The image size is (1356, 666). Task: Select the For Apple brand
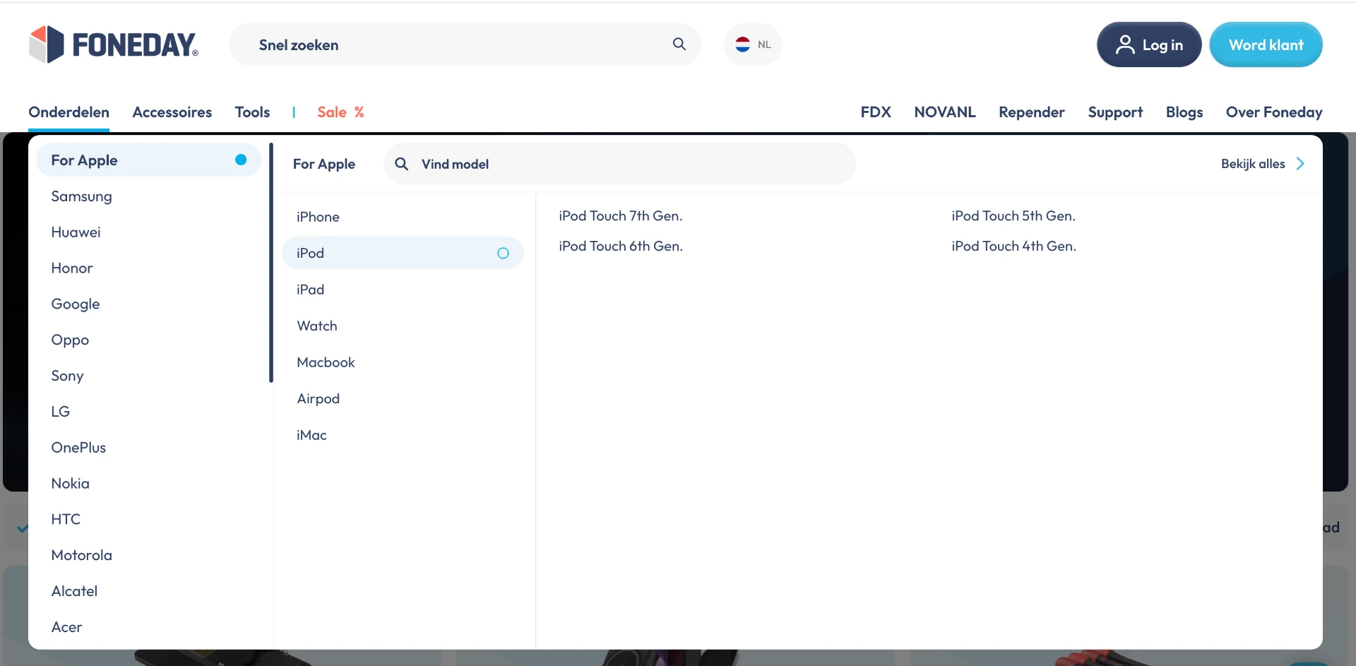pyautogui.click(x=148, y=160)
